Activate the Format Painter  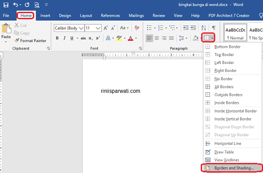coord(30,41)
